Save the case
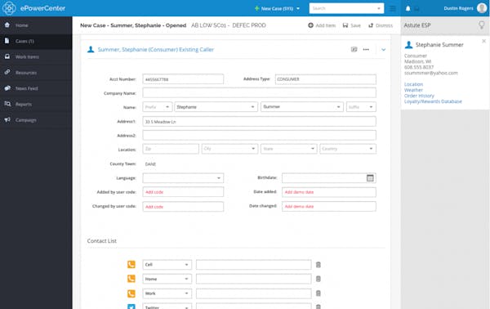The width and height of the screenshot is (490, 309). pos(351,25)
